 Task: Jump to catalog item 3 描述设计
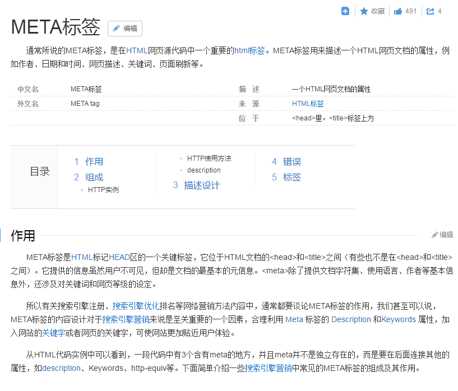[196, 185]
